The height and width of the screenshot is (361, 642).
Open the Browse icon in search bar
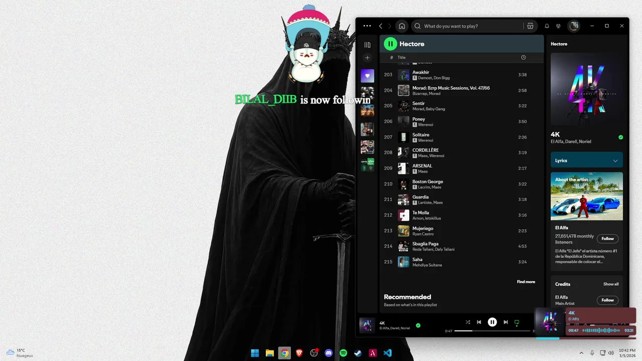530,26
